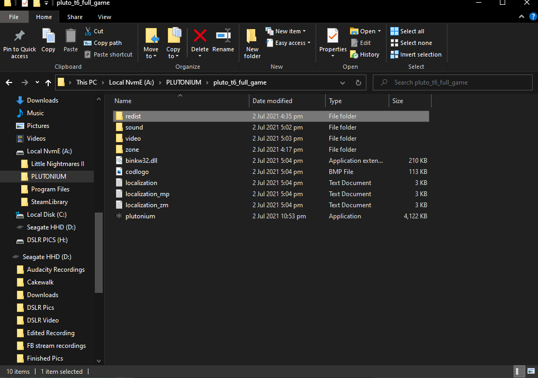This screenshot has height=378, width=538.
Task: Click the Edit button in Open group
Action: [361, 43]
